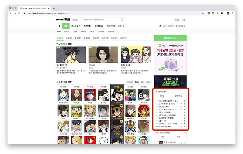The image size is (243, 154).
Task: Click the orange browser extension icon
Action: pos(213,13)
